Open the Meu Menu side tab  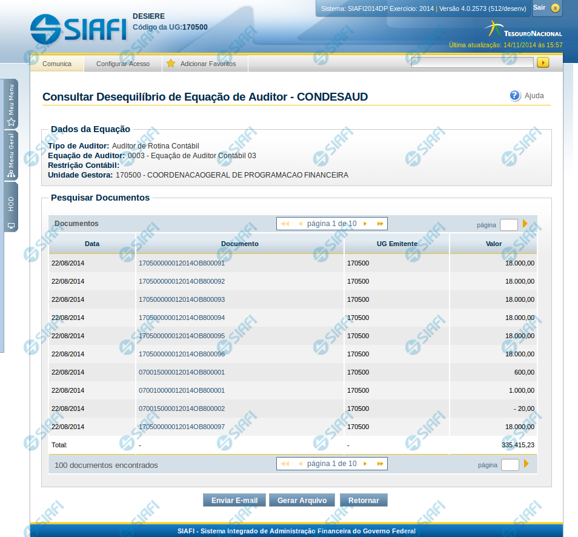[11, 104]
